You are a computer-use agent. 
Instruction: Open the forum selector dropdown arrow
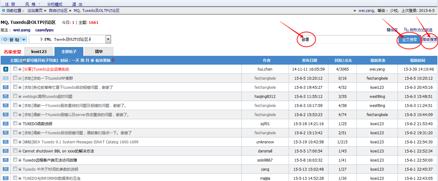[x=108, y=40]
